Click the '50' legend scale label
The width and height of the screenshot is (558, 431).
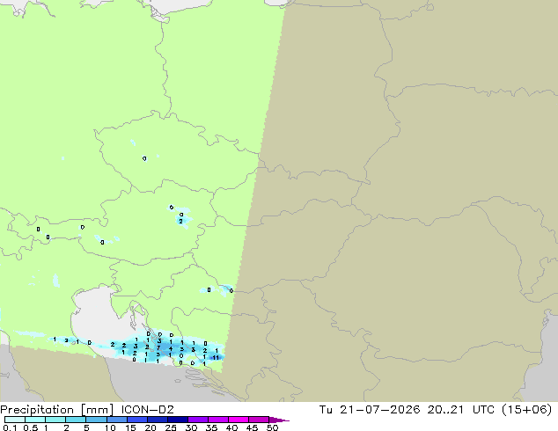click(x=272, y=427)
